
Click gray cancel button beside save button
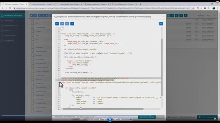[x=161, y=117]
